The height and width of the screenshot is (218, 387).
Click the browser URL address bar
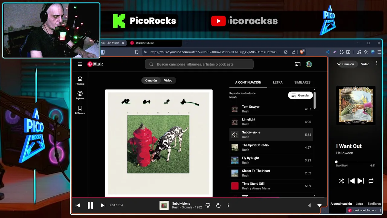pos(215,52)
